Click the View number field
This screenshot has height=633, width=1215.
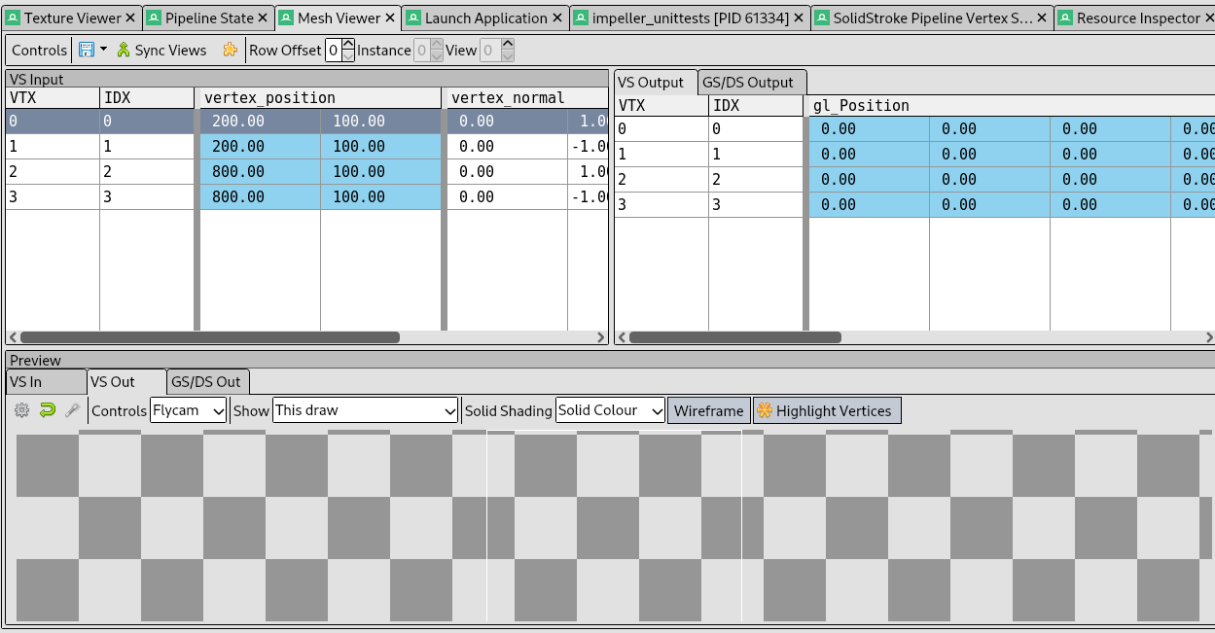(x=489, y=51)
